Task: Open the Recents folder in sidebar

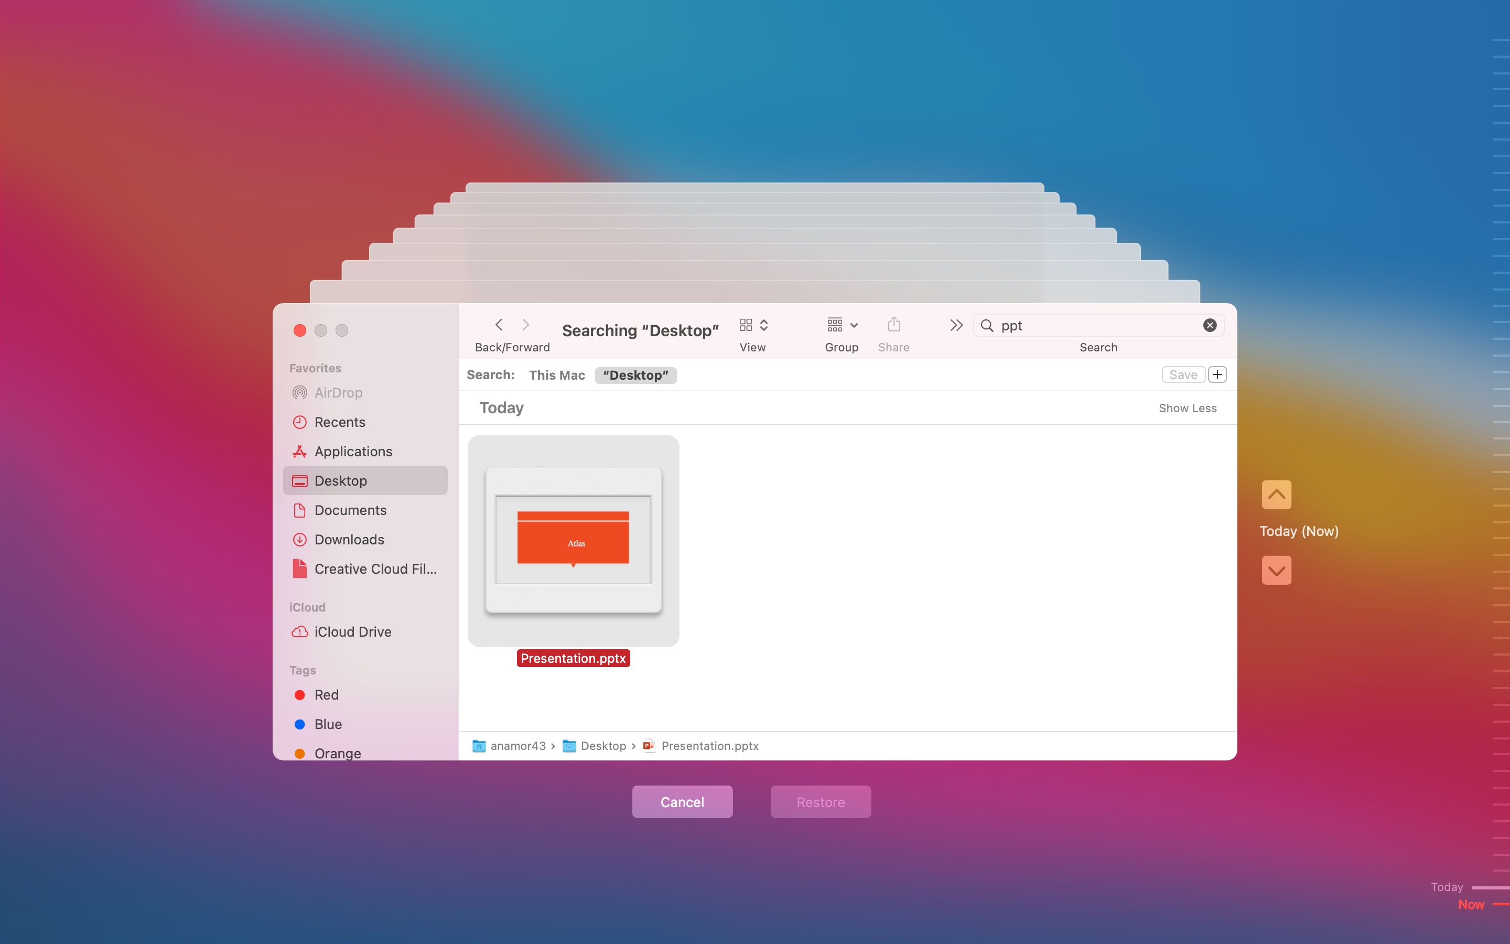Action: point(339,421)
